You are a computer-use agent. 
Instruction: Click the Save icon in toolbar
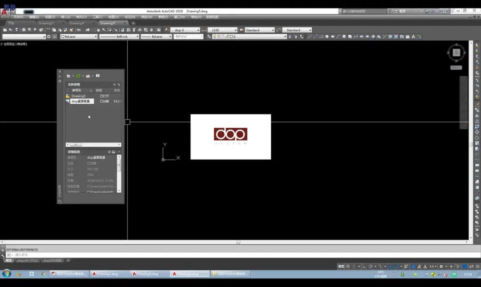point(16,30)
